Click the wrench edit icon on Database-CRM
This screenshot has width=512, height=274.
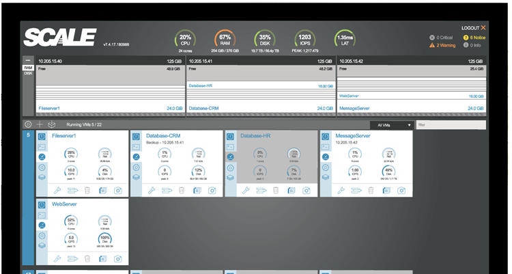pyautogui.click(x=152, y=190)
